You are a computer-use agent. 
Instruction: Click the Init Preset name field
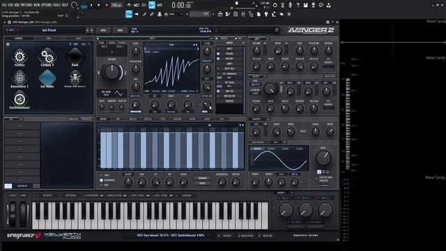pos(49,30)
